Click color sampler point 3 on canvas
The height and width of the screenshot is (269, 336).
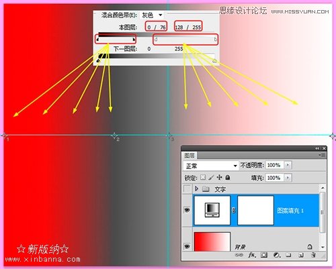tap(169, 136)
